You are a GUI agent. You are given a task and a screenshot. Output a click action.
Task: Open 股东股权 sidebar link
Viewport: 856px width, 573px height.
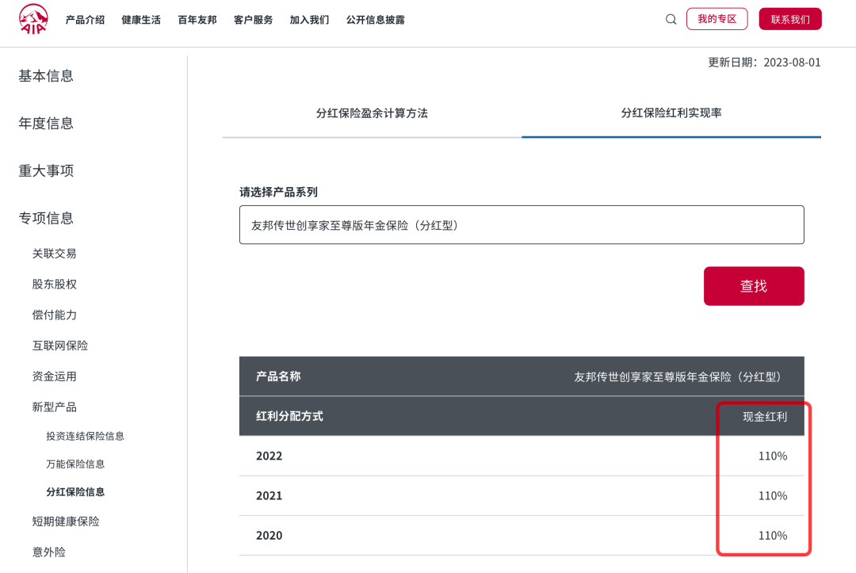click(x=54, y=285)
